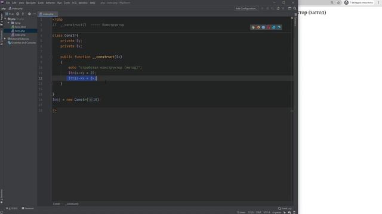This screenshot has width=382, height=214.
Task: Click the class name Constr in the code
Action: click(71, 36)
